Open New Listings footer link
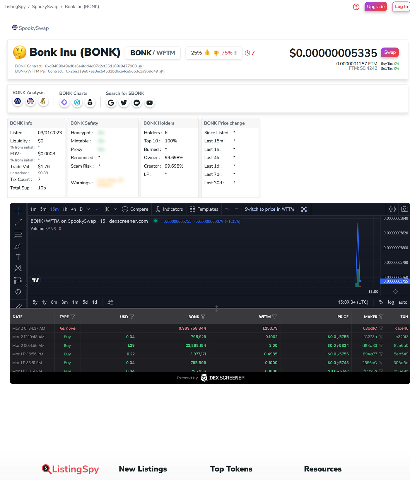The width and height of the screenshot is (410, 480). pyautogui.click(x=143, y=469)
